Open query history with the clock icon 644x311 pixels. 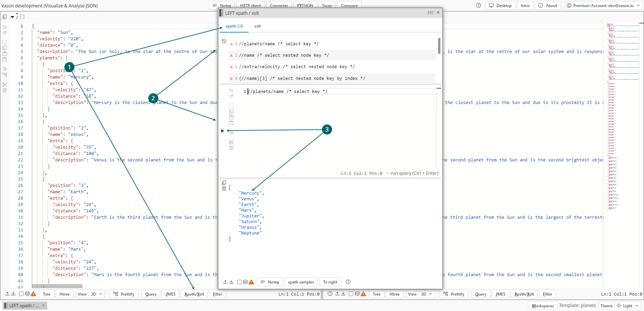coord(224,41)
